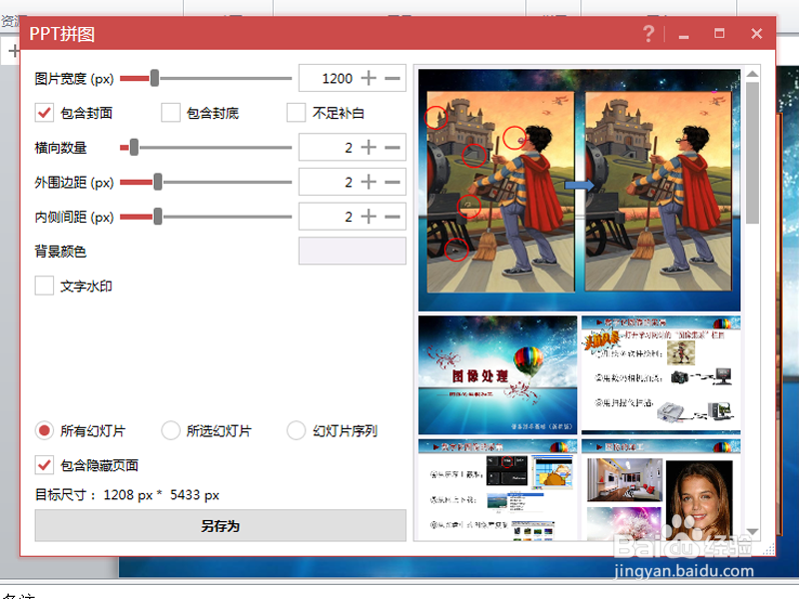Viewport: 799px width, 599px height.
Task: Select the slide preview with camera and scanner
Action: 661,375
